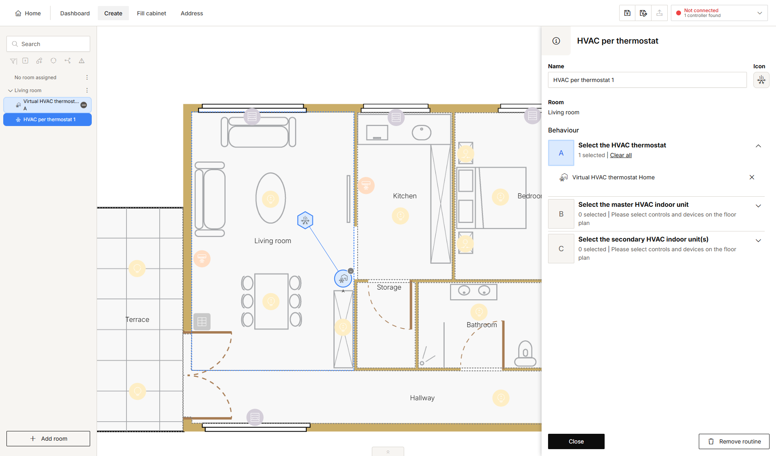Click the Close button
Image resolution: width=776 pixels, height=456 pixels.
576,441
